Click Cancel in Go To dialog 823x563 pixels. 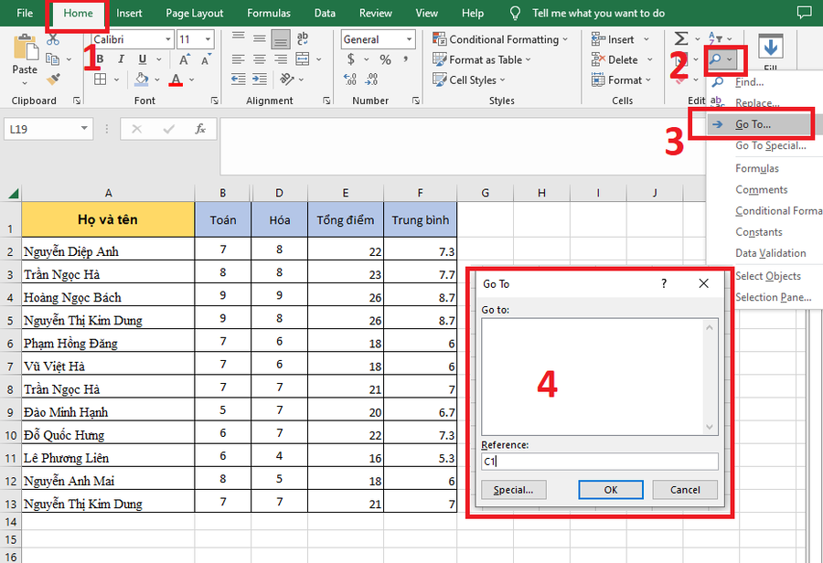[x=685, y=490]
